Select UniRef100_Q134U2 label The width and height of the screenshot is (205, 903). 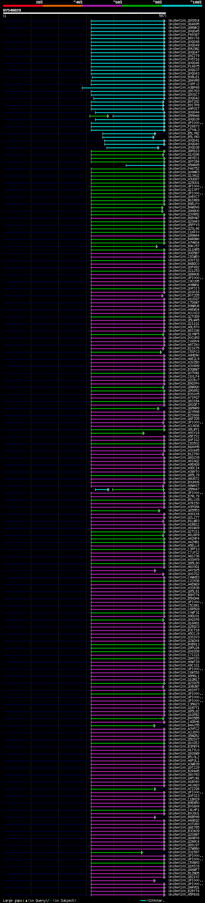(184, 176)
